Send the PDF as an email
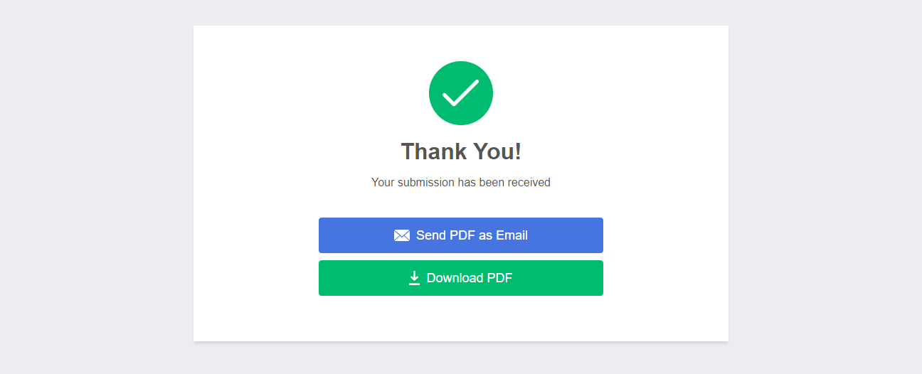The height and width of the screenshot is (374, 922). coord(461,235)
